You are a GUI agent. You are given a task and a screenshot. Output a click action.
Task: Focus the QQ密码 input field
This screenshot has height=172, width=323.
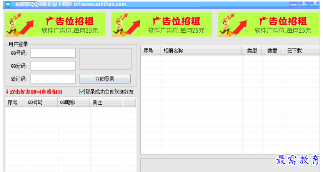coord(53,66)
